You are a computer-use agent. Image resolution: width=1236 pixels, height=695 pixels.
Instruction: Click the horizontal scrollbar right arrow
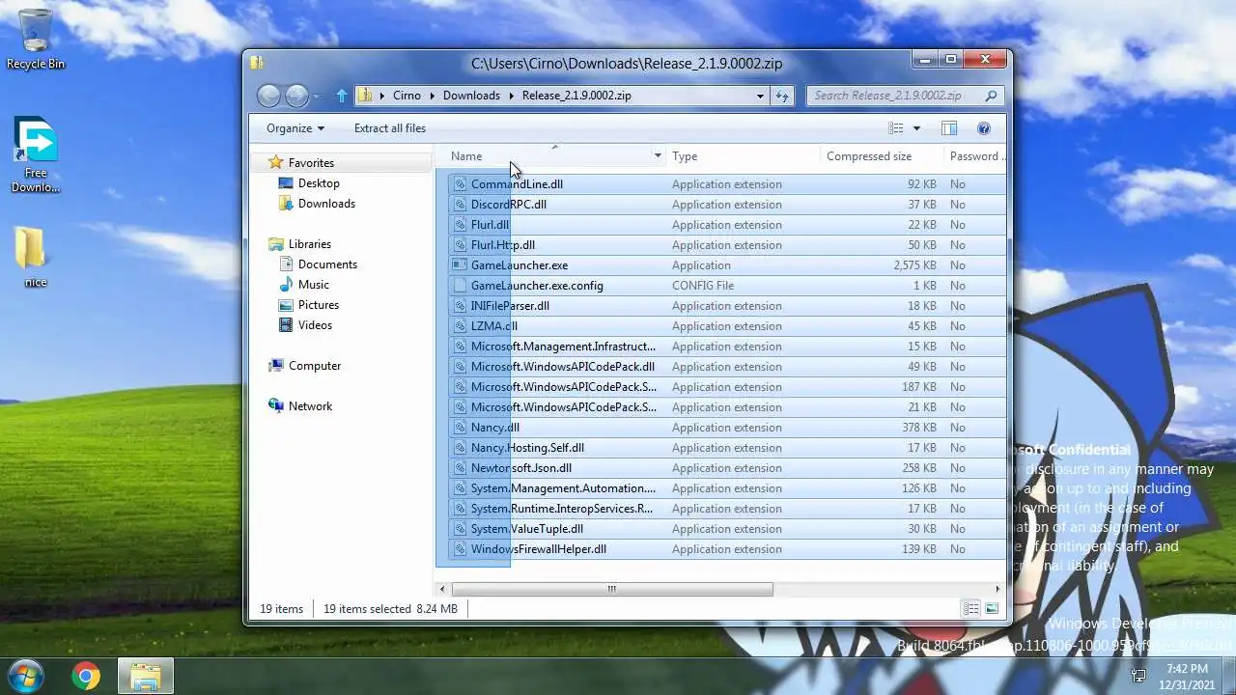(x=997, y=589)
